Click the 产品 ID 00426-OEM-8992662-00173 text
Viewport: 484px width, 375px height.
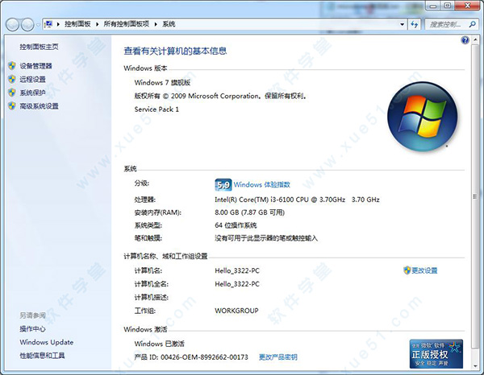click(x=191, y=357)
